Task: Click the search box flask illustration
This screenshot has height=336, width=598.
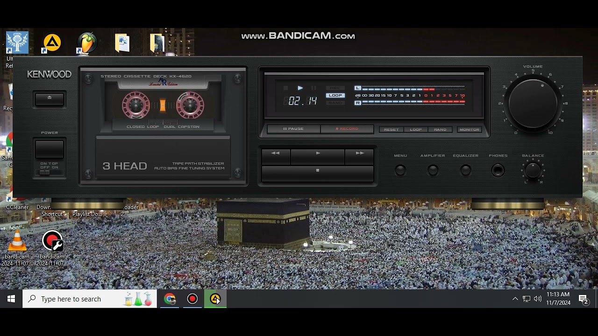Action: (x=138, y=299)
